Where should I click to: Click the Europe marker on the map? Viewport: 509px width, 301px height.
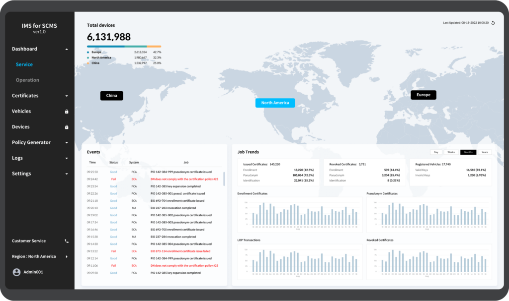pyautogui.click(x=423, y=94)
